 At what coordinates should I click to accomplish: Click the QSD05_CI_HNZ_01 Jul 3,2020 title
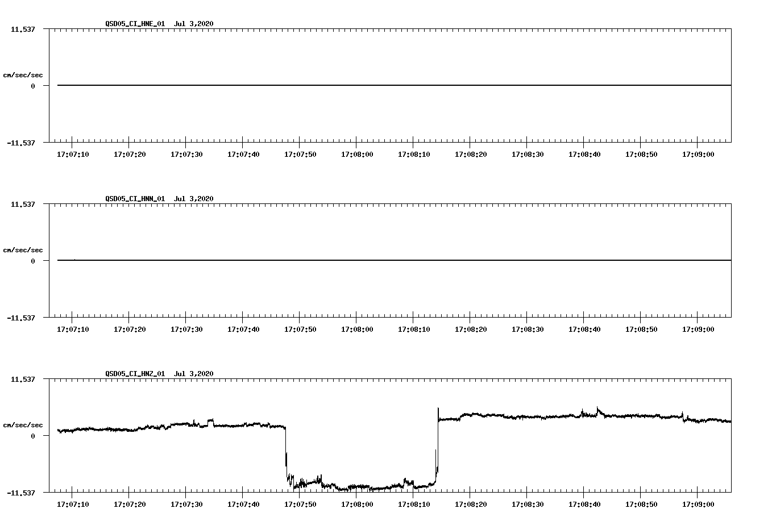(159, 373)
